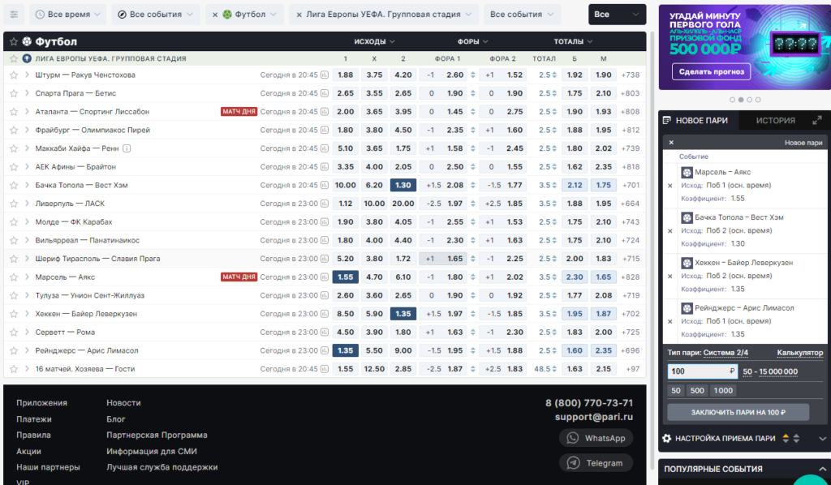Click the Лига Европы league logo icon

click(x=27, y=58)
